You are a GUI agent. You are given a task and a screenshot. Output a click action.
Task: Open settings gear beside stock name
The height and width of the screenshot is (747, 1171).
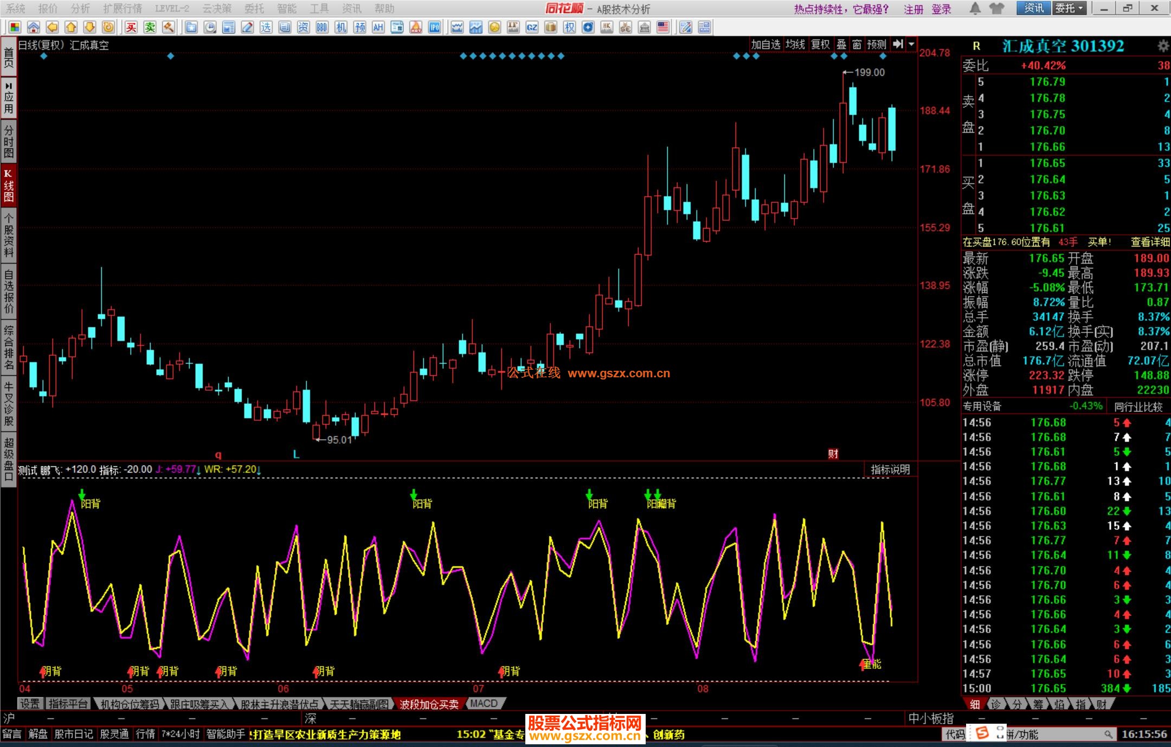coord(1163,46)
